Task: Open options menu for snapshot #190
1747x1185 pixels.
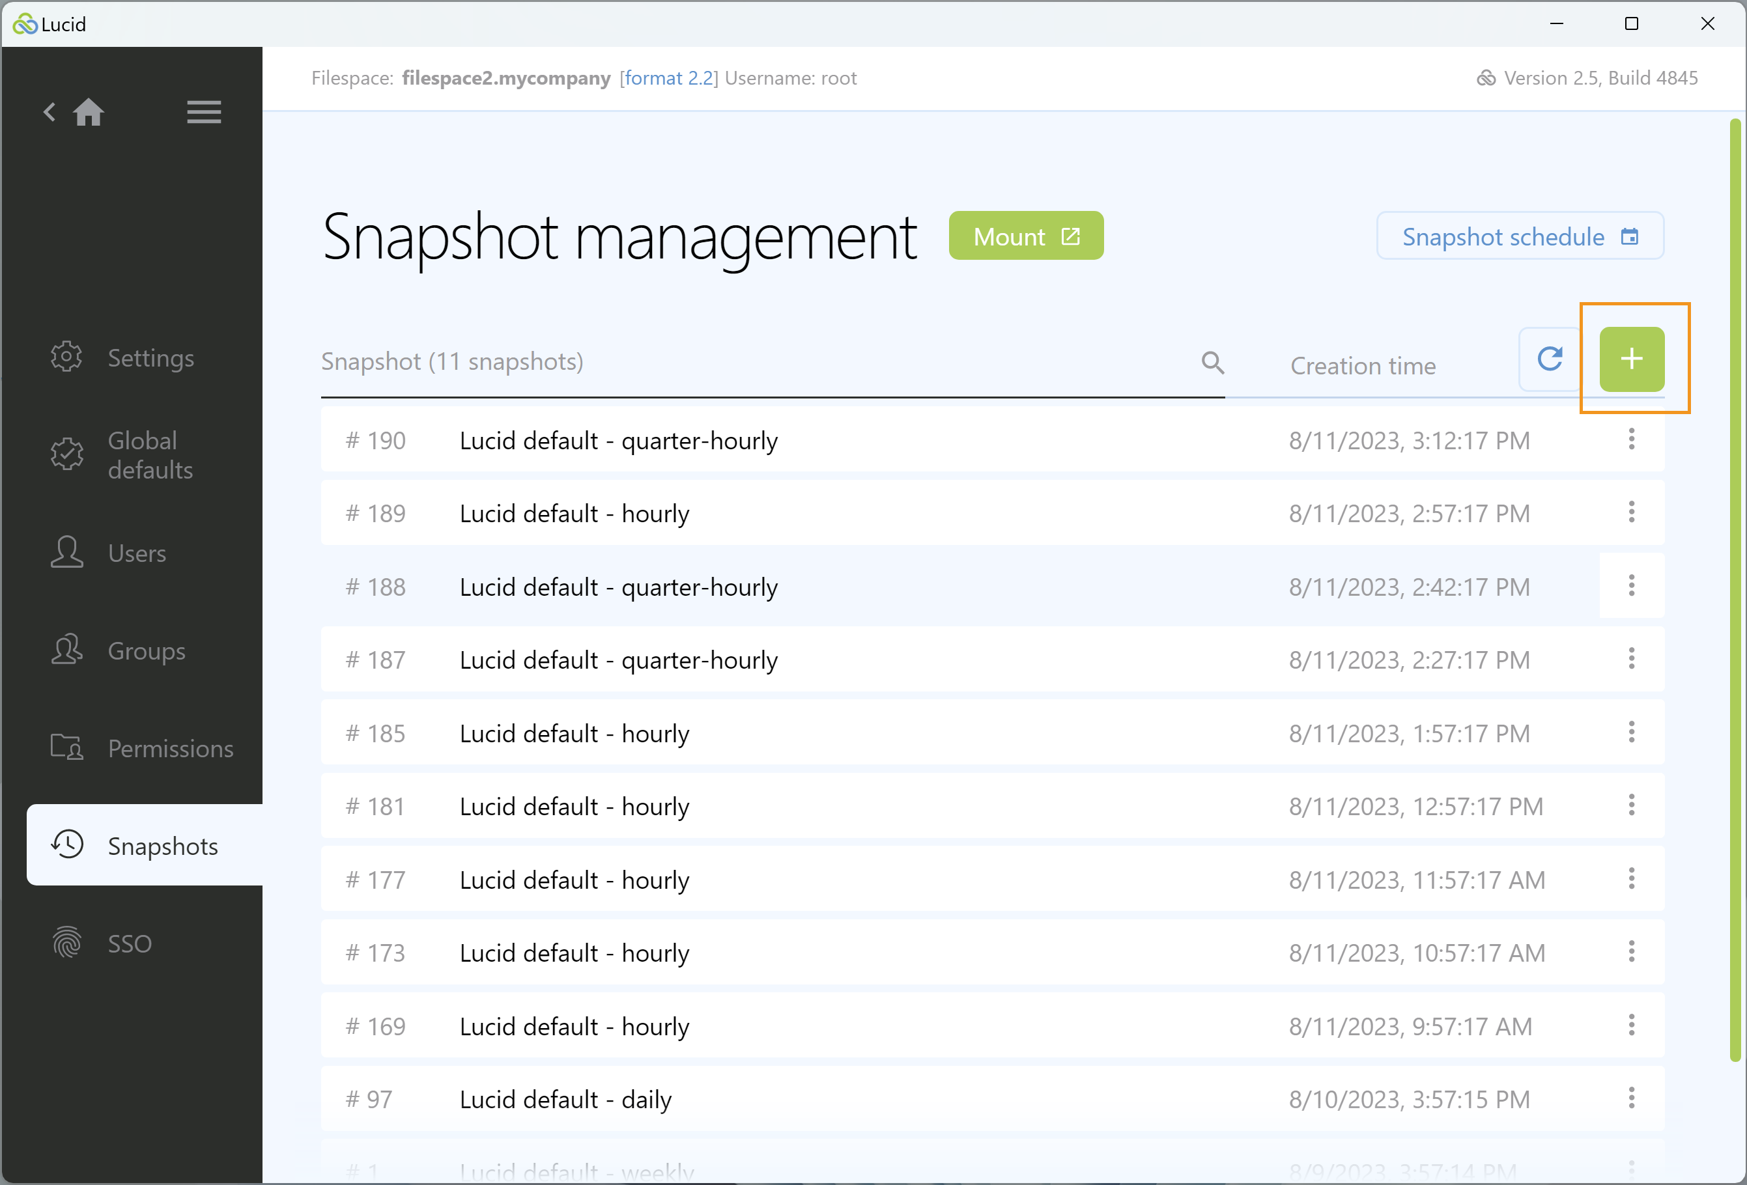Action: click(1631, 439)
